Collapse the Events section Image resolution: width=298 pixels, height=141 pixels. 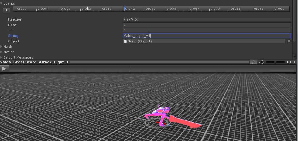tap(1, 3)
